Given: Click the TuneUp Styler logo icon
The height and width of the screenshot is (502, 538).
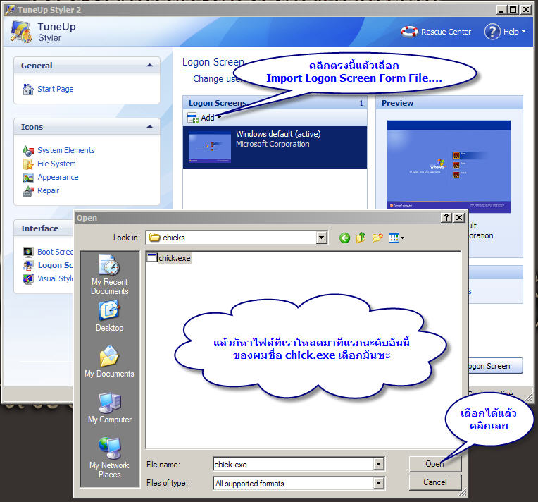Looking at the screenshot, I should (x=21, y=32).
